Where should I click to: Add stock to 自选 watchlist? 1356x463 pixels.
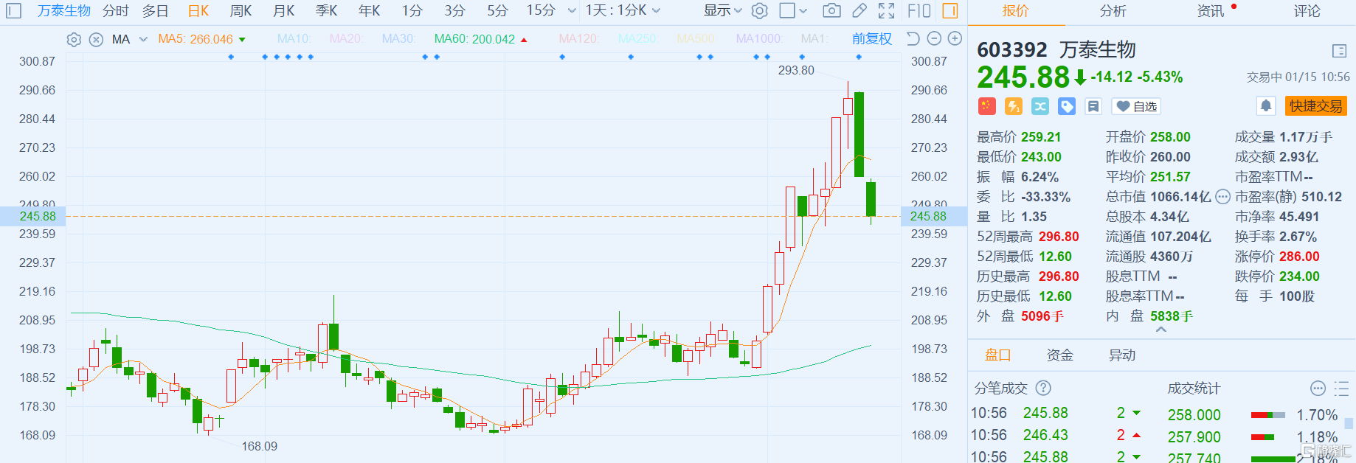(1136, 106)
